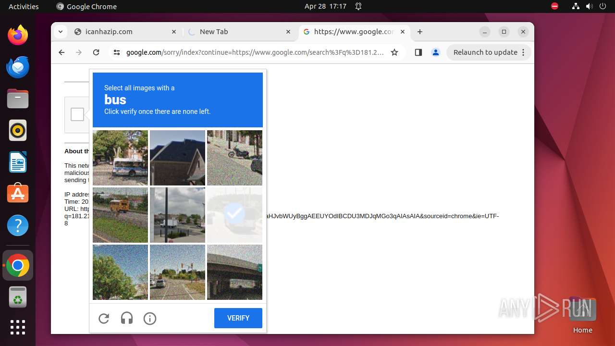Open the clock and calendar panel
The height and width of the screenshot is (346, 615).
(x=325, y=6)
